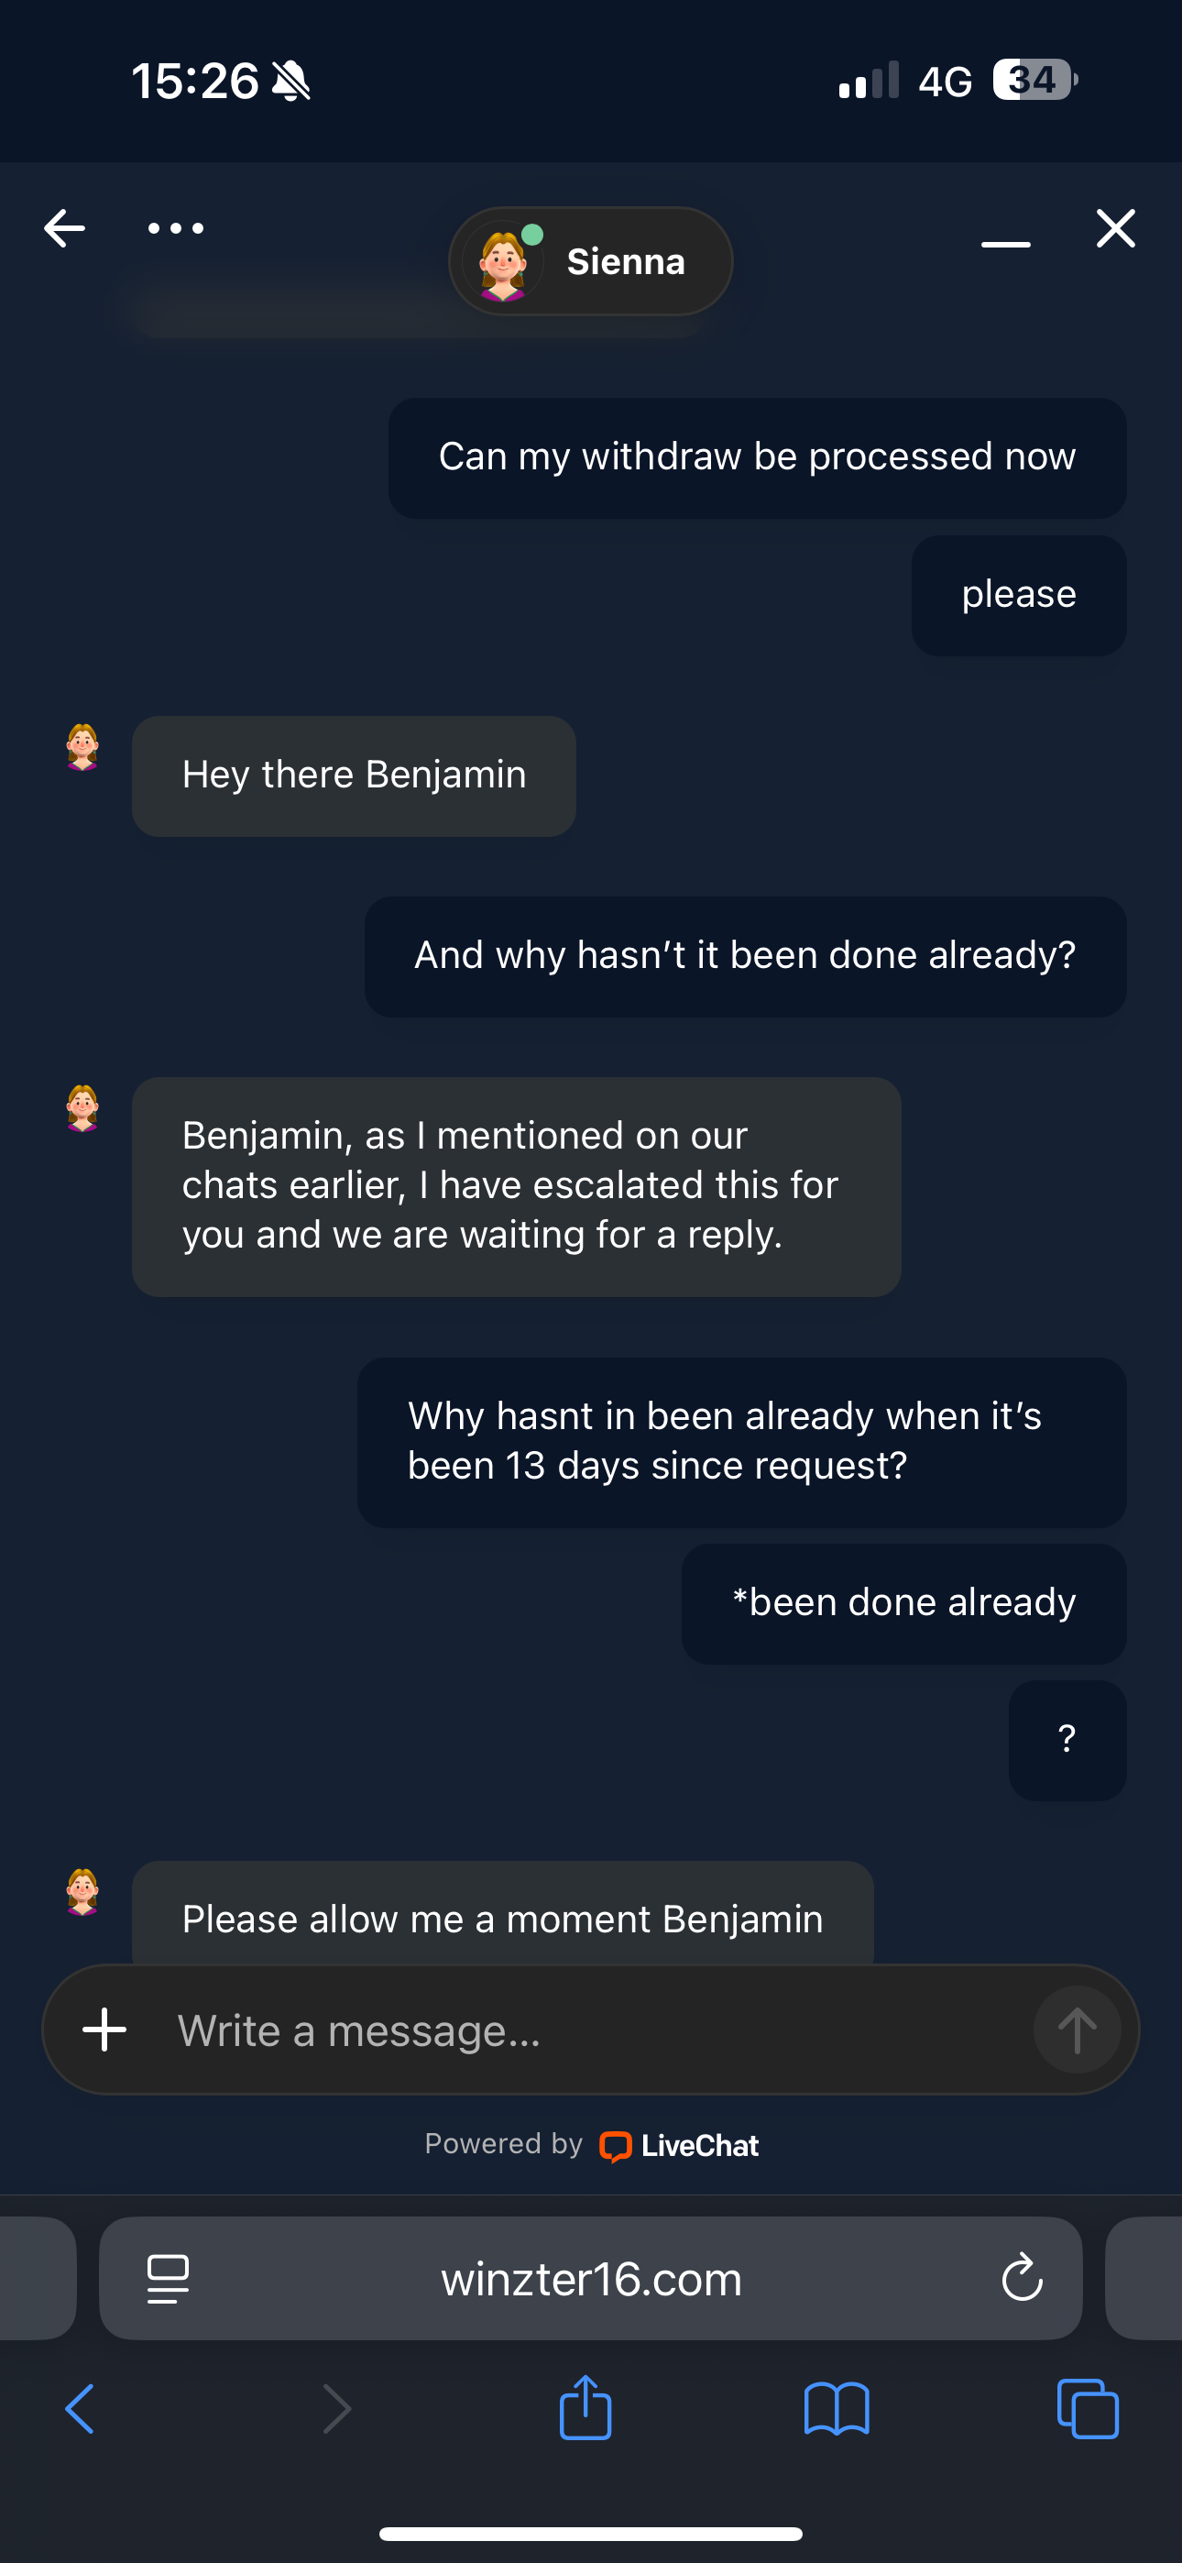Tap the winzter16.com address bar
Screen dimensions: 1182x2563
pyautogui.click(x=591, y=2279)
